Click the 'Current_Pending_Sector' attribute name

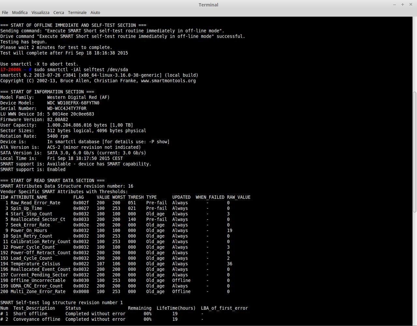pos(39,275)
